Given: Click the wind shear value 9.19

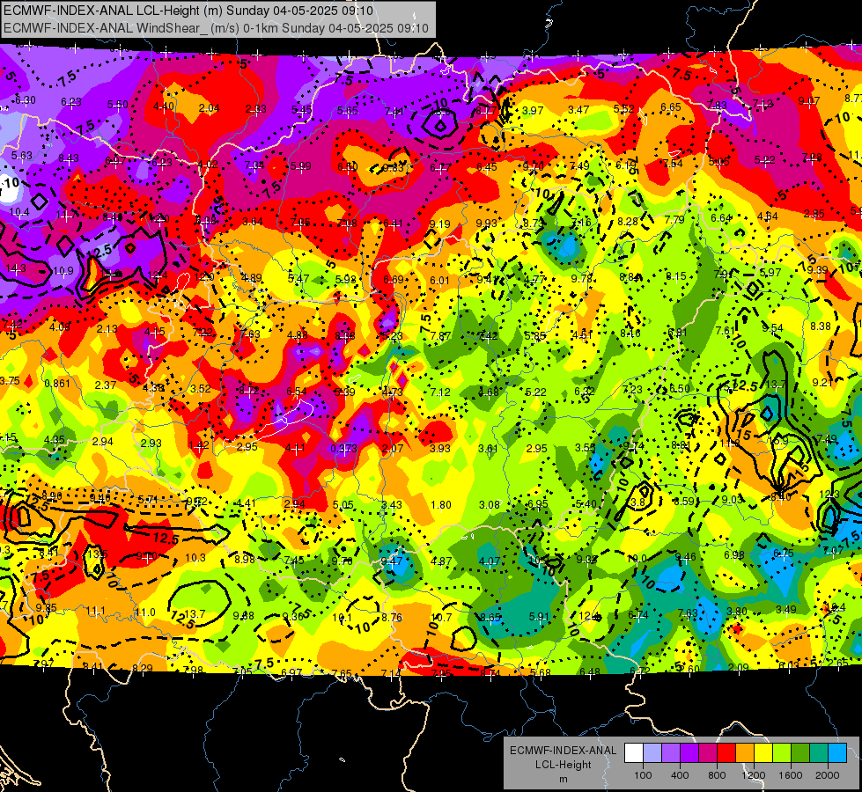Looking at the screenshot, I should pos(439,224).
